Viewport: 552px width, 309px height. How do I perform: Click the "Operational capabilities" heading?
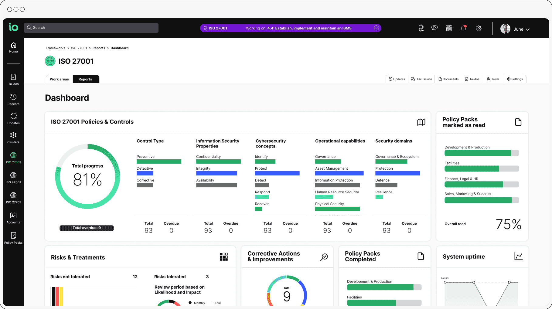(x=340, y=141)
